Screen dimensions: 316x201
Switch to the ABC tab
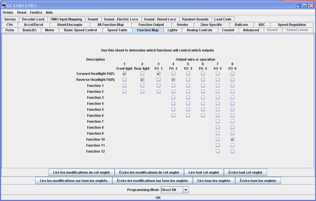(x=262, y=24)
